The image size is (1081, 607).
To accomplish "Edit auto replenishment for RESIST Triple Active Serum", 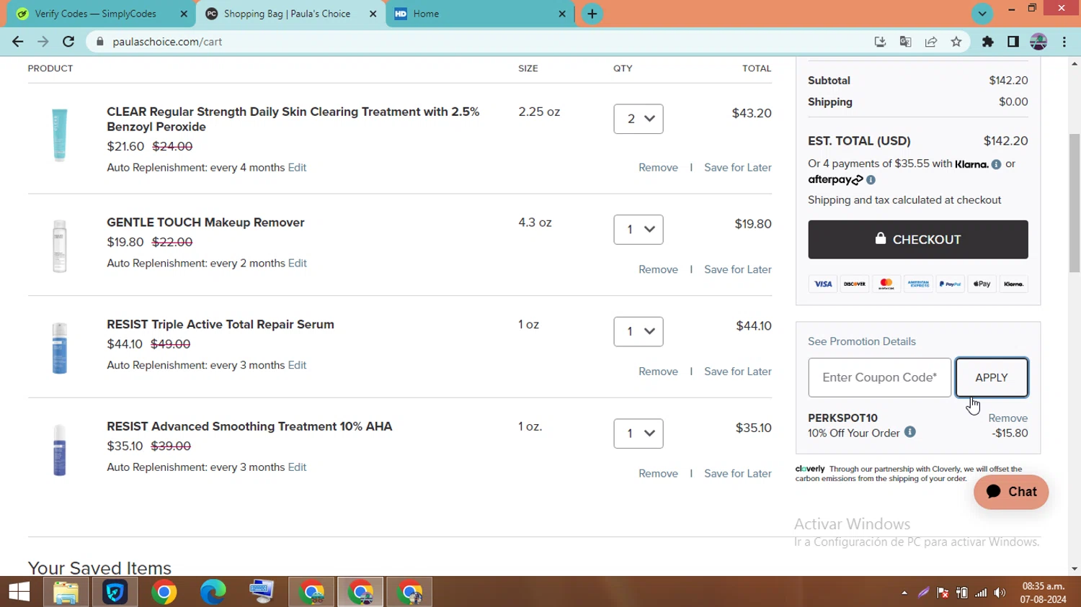I will click(298, 365).
